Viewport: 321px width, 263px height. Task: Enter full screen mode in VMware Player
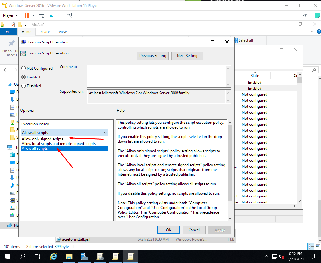click(x=60, y=15)
